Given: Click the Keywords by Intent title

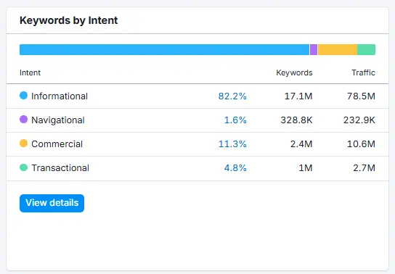Looking at the screenshot, I should (x=68, y=20).
